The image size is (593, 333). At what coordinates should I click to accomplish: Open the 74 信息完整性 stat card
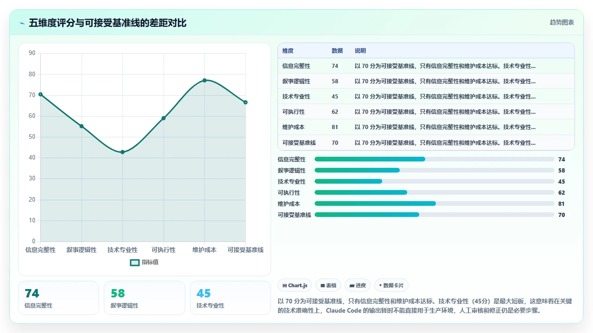click(x=58, y=298)
